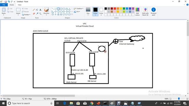Choose the Pentagon shape

tap(58, 12)
